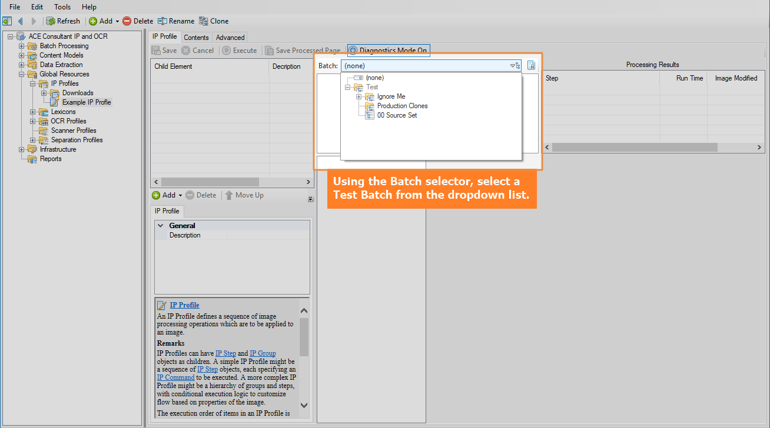770x428 pixels.
Task: Click the Processing Results horizontal scrollbar
Action: (653, 147)
